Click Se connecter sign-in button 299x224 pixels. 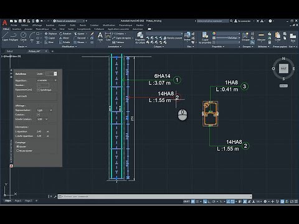tap(242, 21)
